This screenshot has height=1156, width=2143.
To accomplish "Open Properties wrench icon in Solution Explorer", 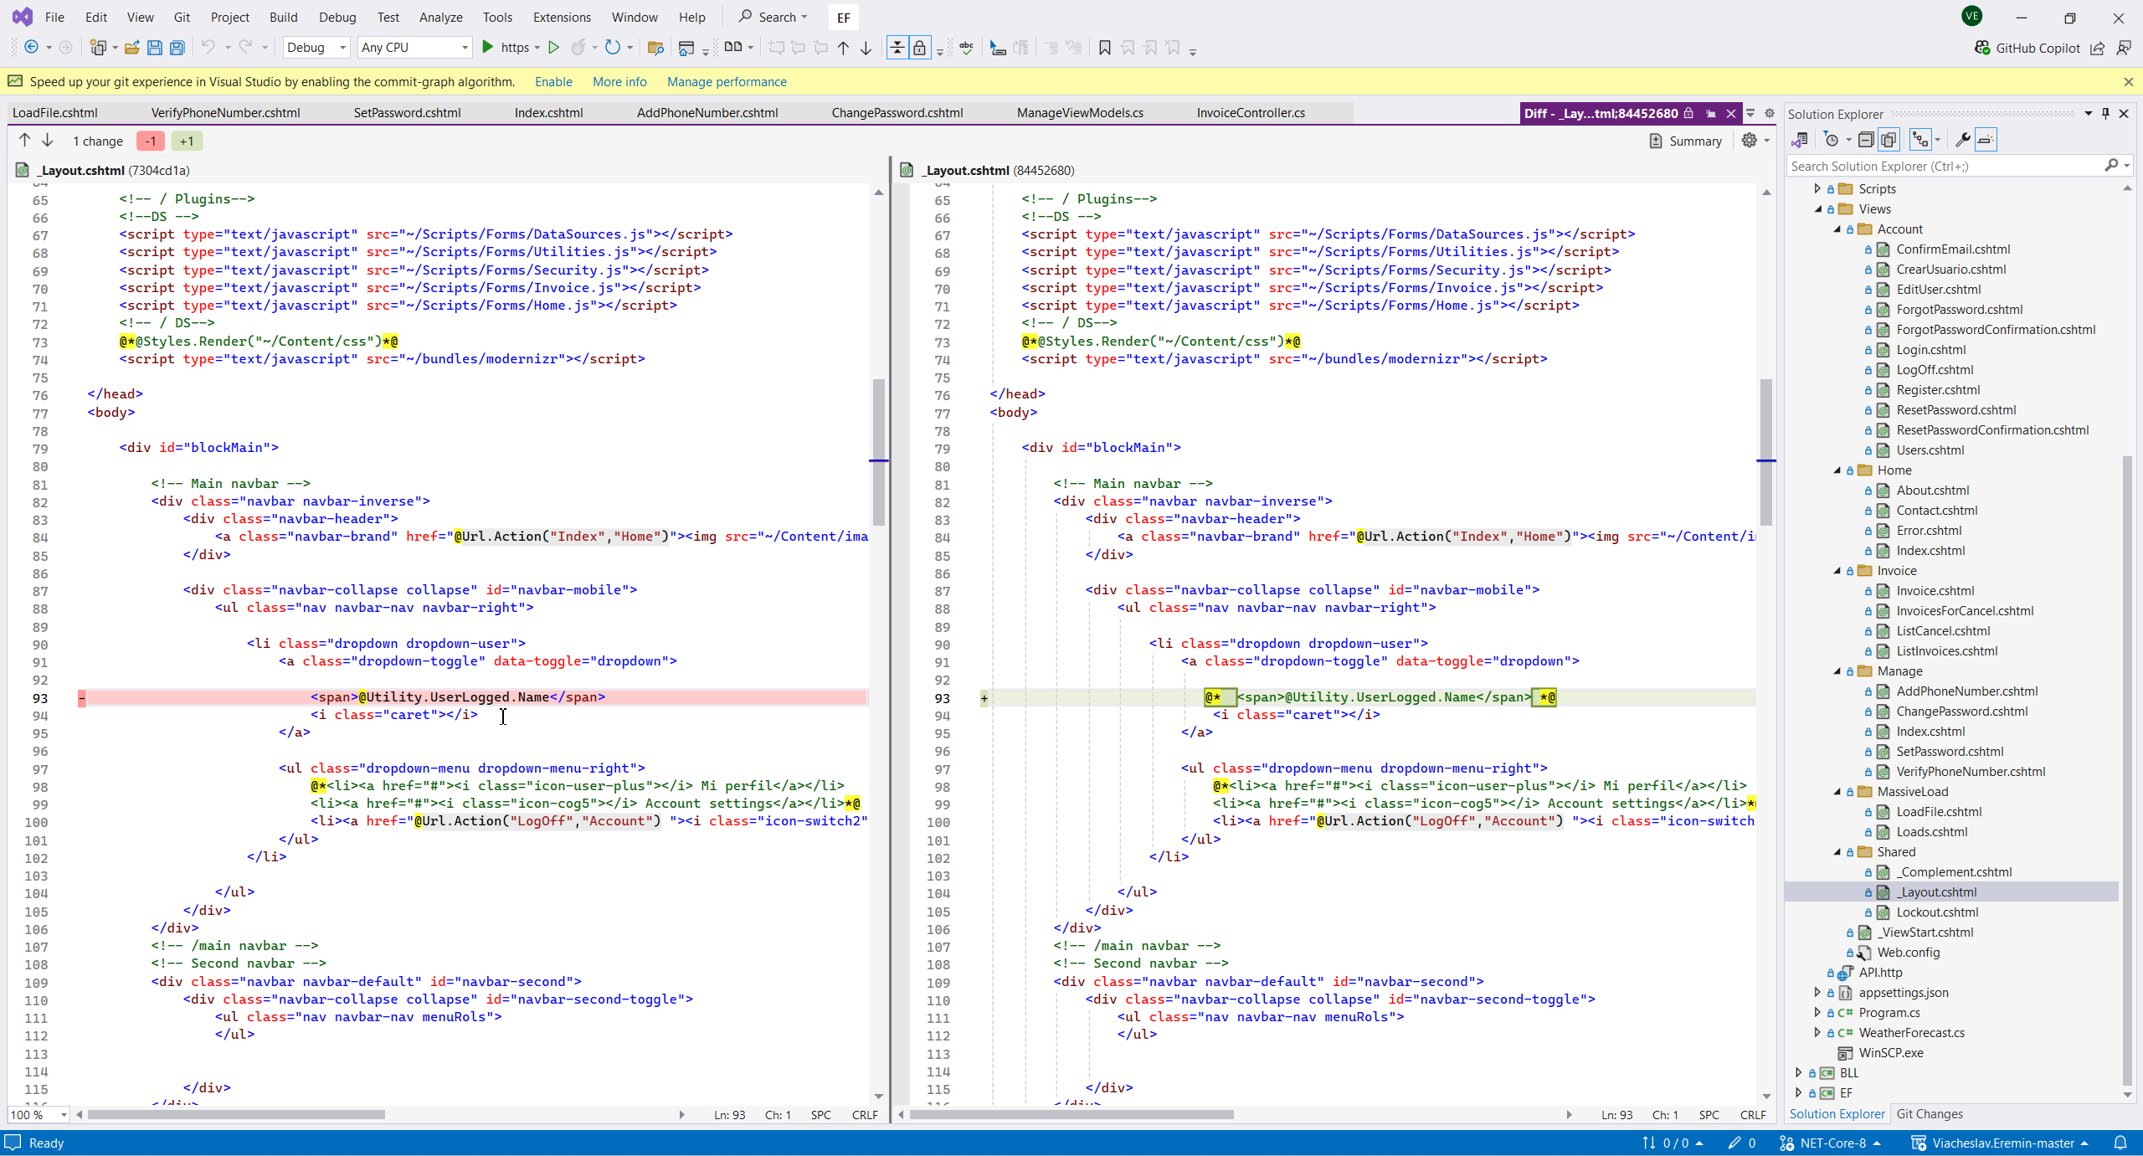I will (1961, 140).
